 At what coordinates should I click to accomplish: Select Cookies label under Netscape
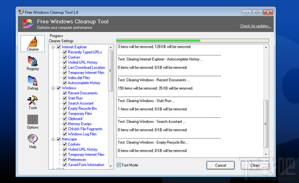click(74, 144)
